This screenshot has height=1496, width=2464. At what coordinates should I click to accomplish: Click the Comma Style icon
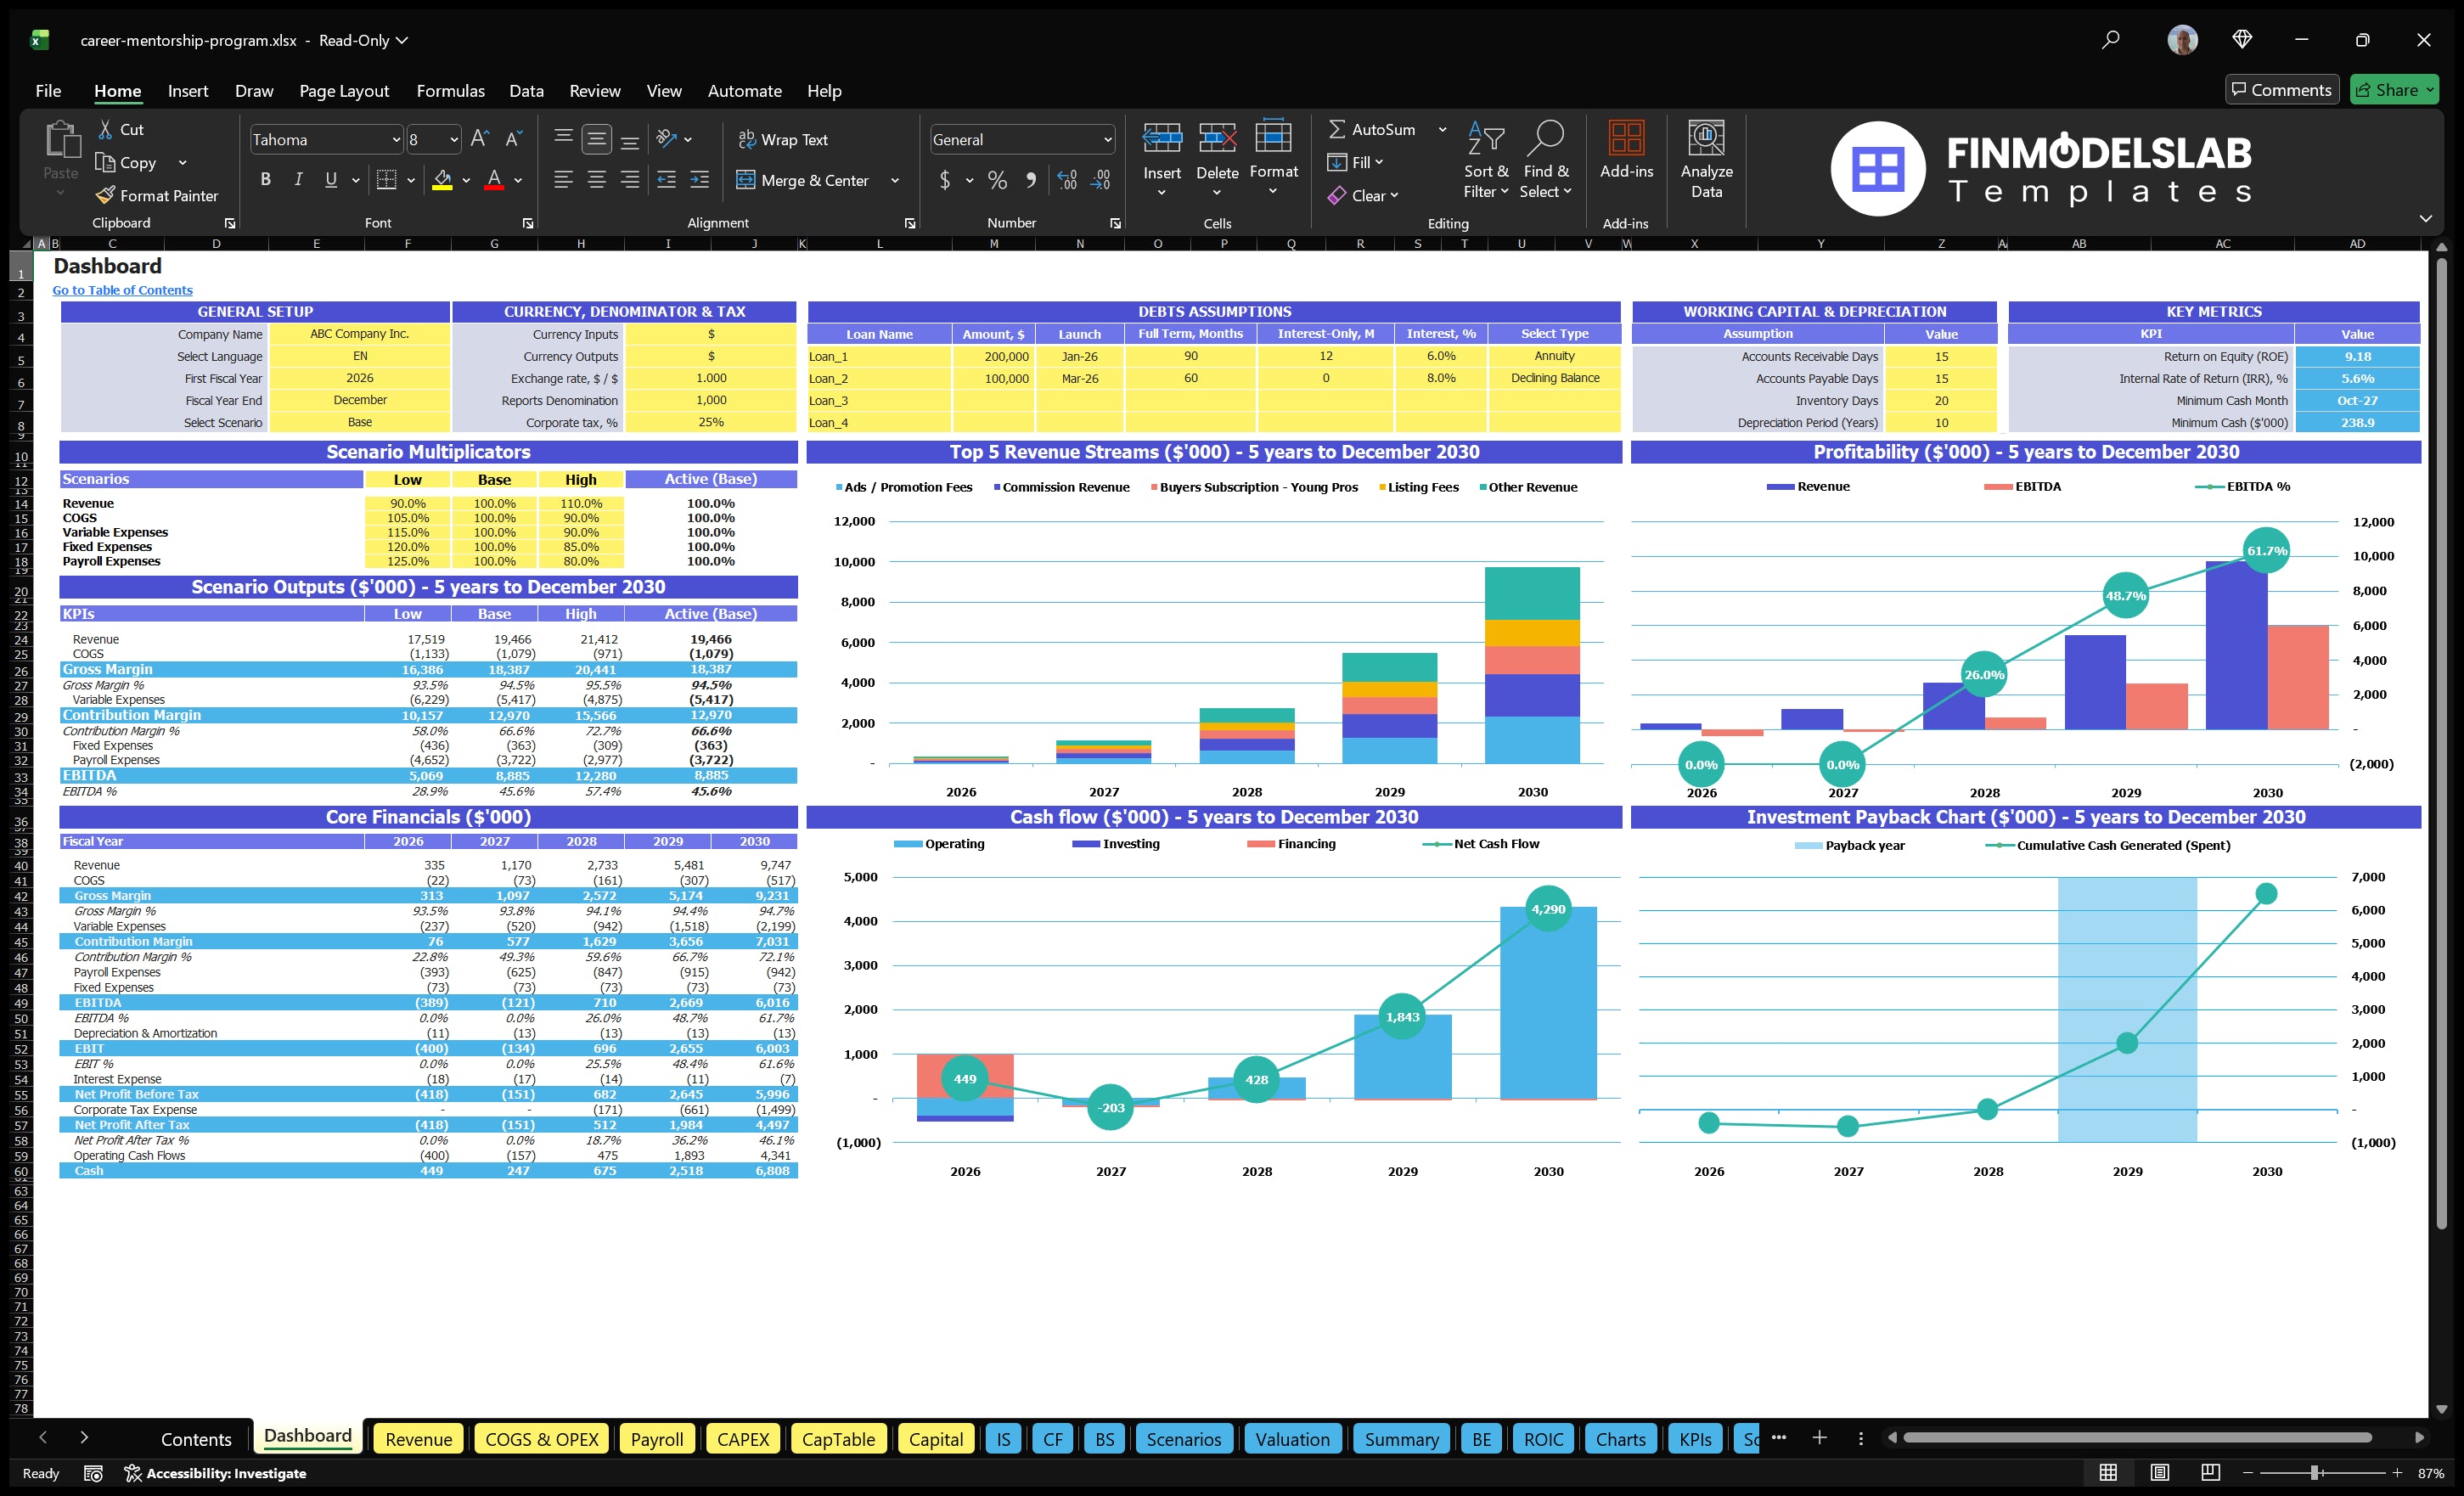click(x=1032, y=181)
